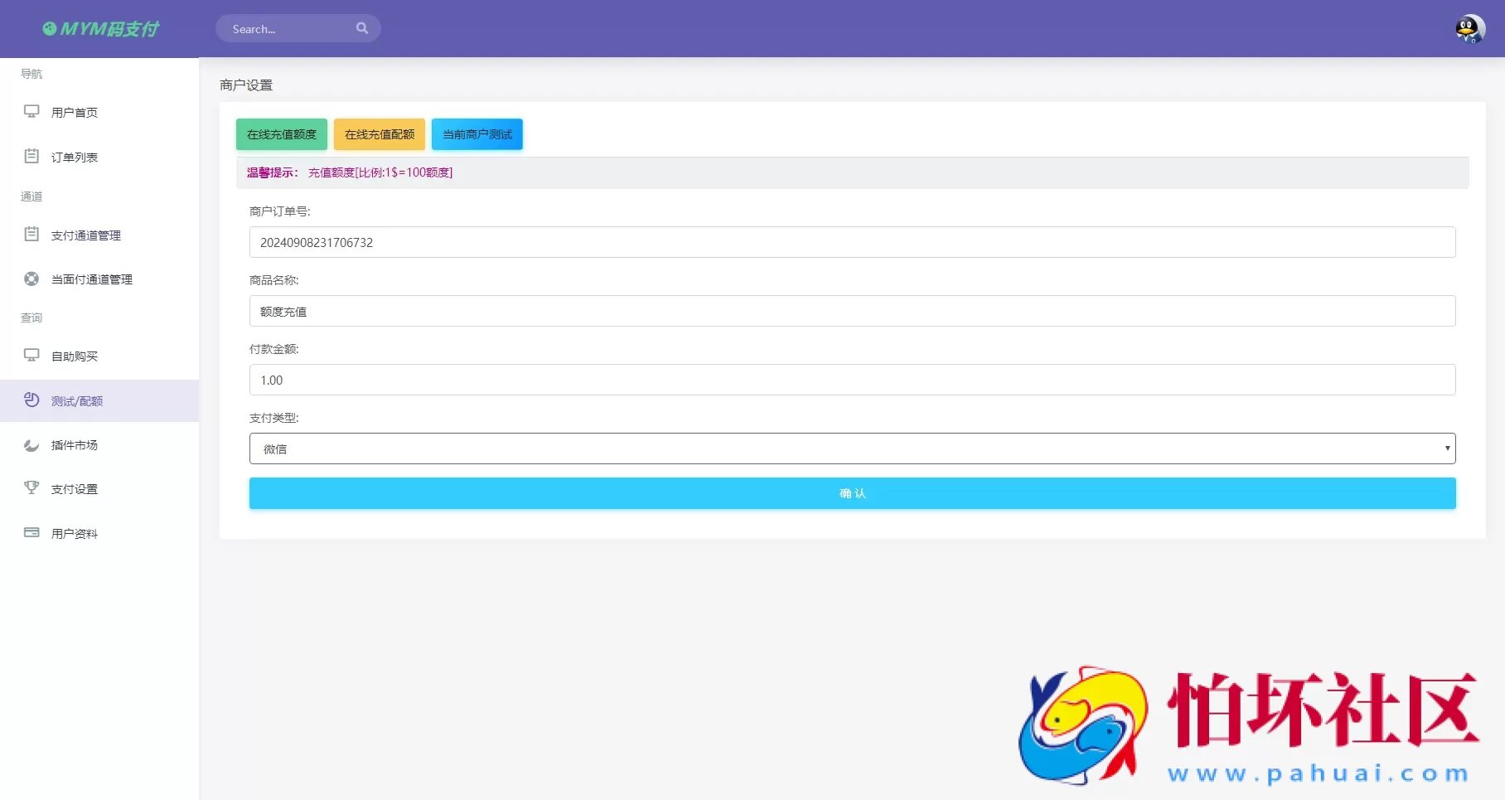Click the lifebuoy icon beside 当面付通道管理
This screenshot has width=1505, height=800.
31,279
